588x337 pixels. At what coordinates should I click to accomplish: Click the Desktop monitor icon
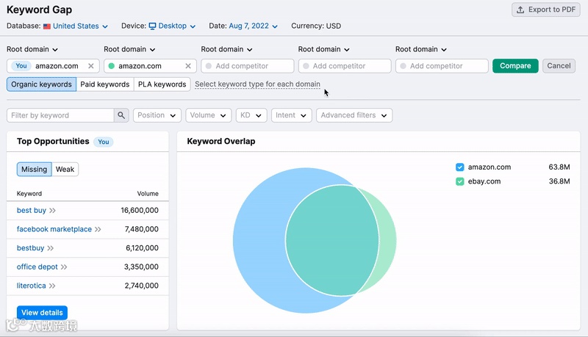click(152, 26)
